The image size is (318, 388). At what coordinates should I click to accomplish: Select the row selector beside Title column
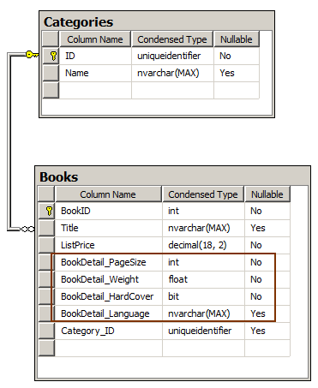point(46,228)
